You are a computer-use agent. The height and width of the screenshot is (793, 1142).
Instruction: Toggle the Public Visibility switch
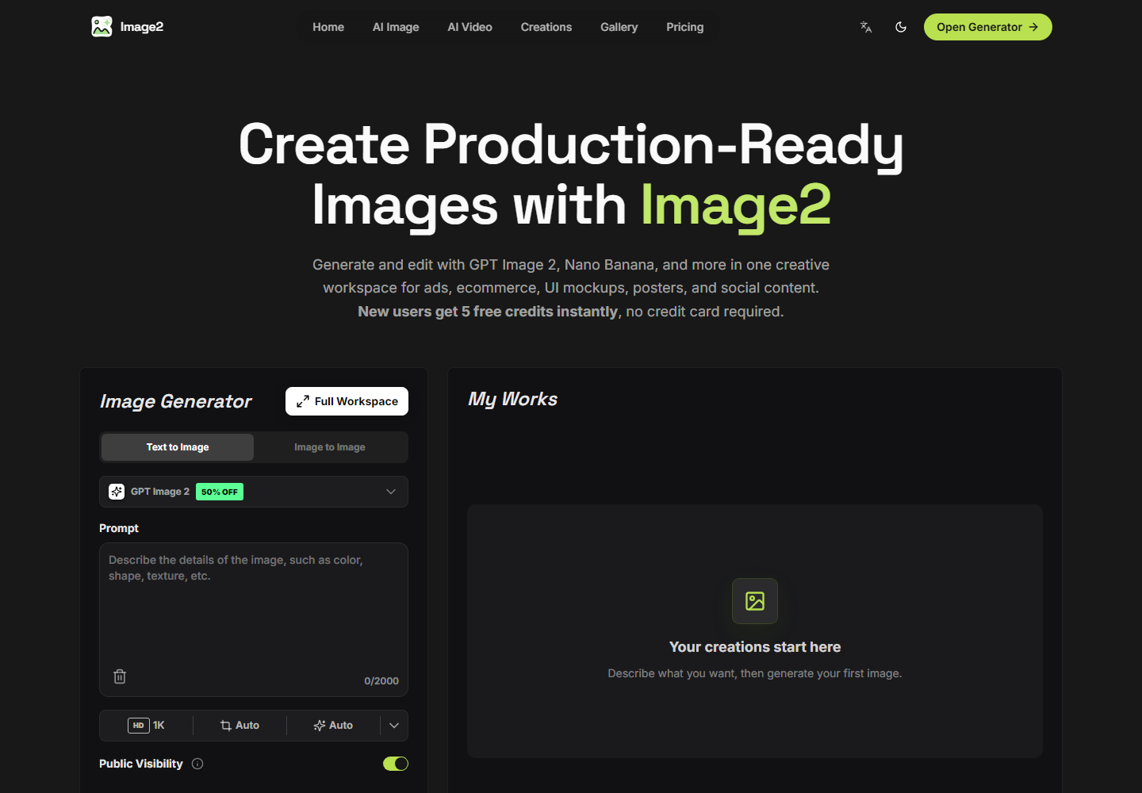pos(396,764)
